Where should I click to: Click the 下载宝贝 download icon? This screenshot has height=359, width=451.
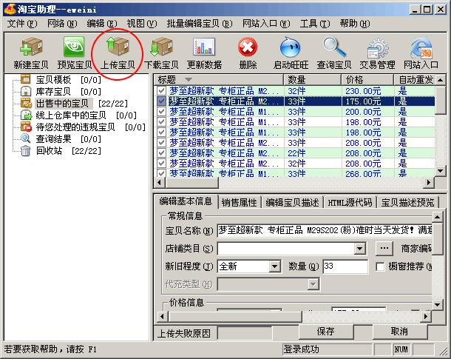[x=161, y=47]
